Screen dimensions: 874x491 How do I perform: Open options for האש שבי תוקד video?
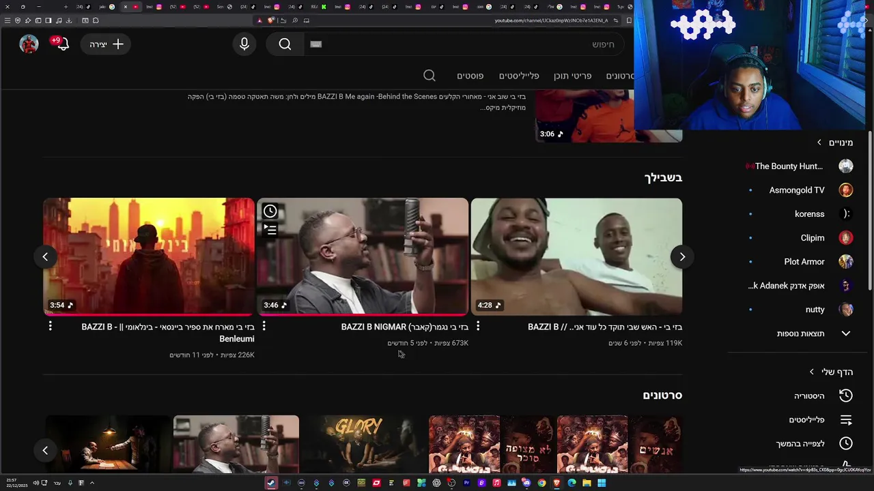click(x=477, y=327)
